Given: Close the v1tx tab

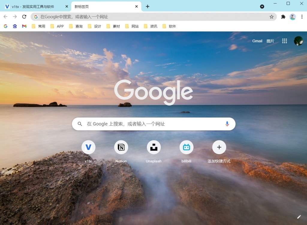Looking at the screenshot, I should [67, 7].
